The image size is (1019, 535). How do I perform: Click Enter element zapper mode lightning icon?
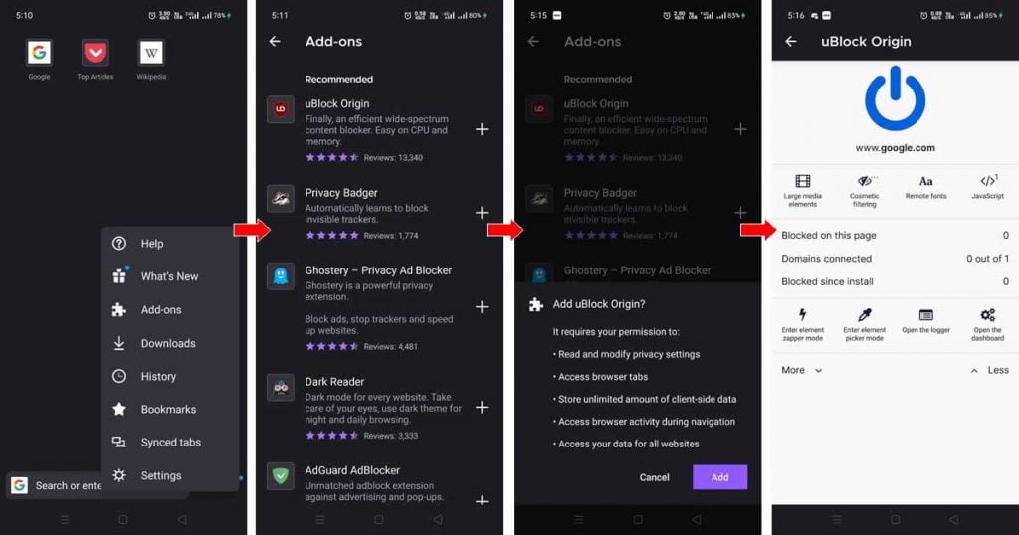point(803,315)
